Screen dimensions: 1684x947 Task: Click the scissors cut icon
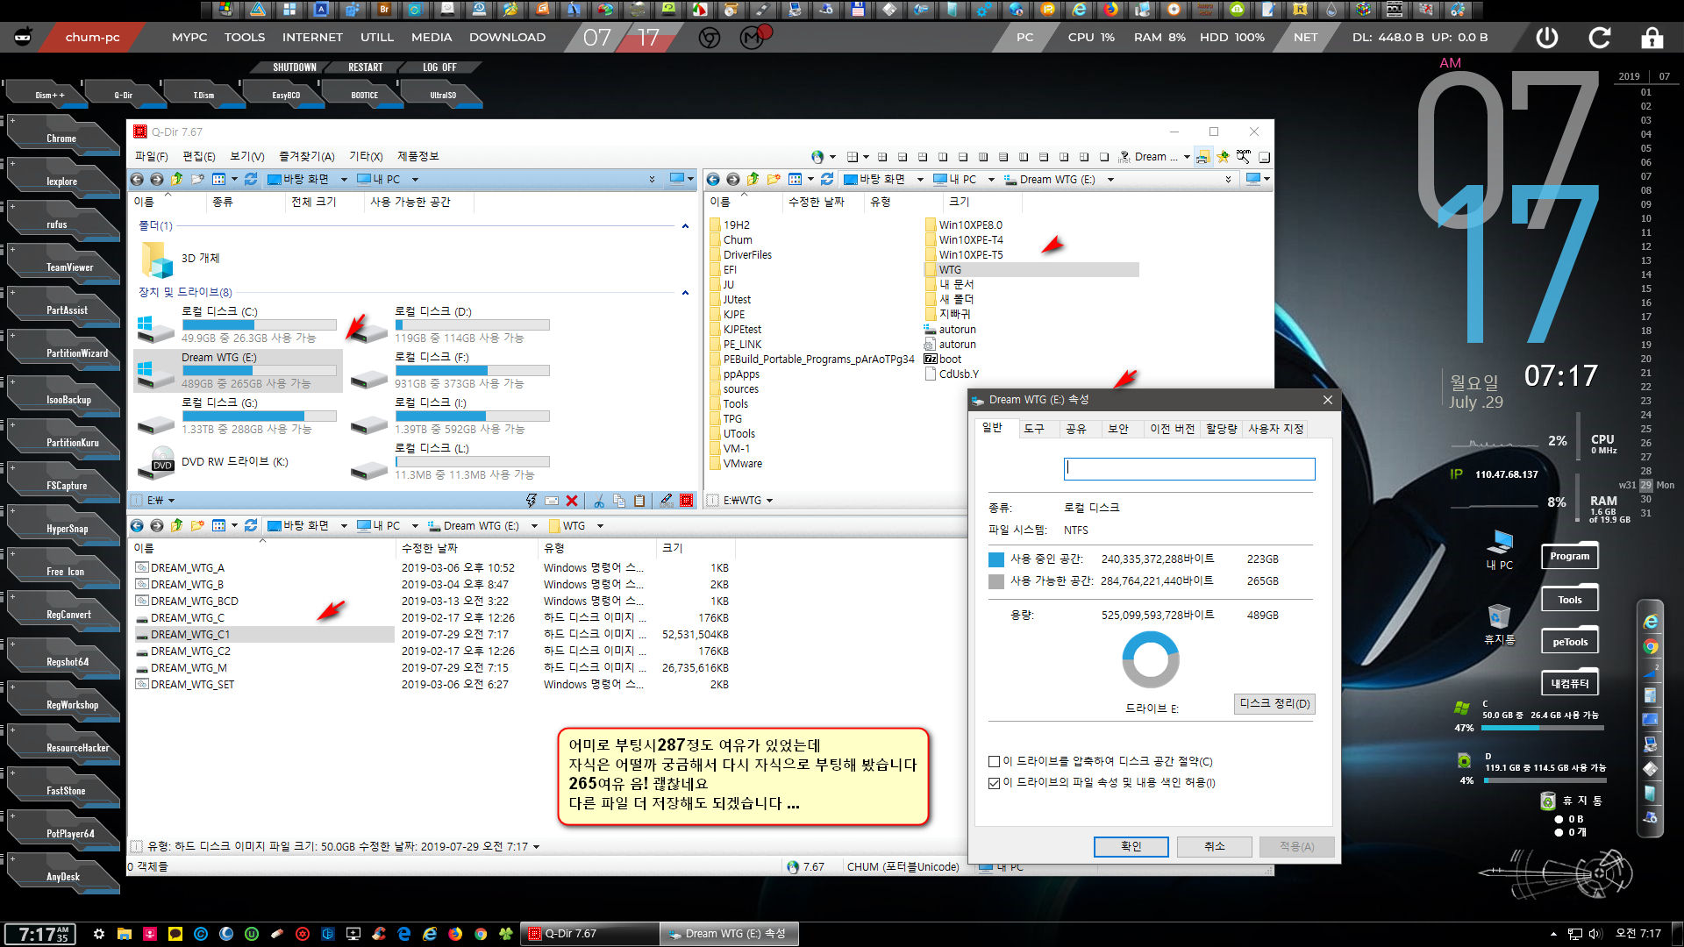click(599, 501)
